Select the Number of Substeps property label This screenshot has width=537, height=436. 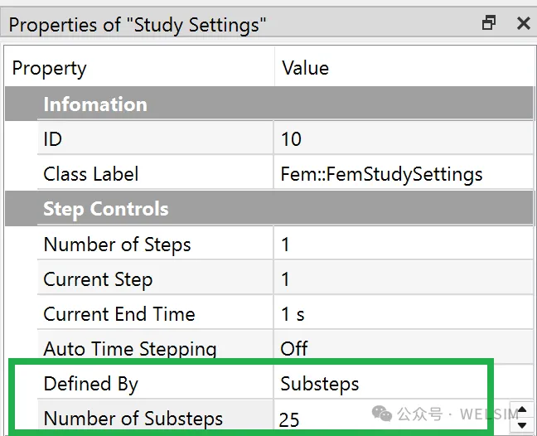coord(133,419)
